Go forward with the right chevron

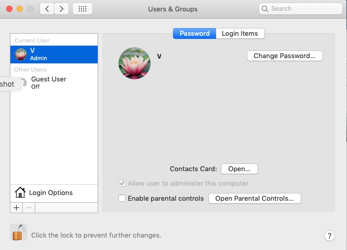(62, 9)
